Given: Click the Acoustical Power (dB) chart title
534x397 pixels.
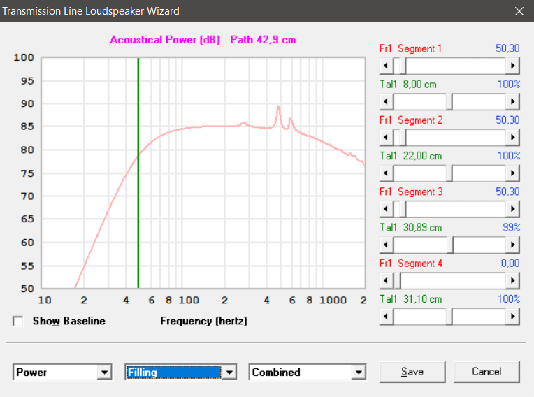Looking at the screenshot, I should [x=165, y=40].
